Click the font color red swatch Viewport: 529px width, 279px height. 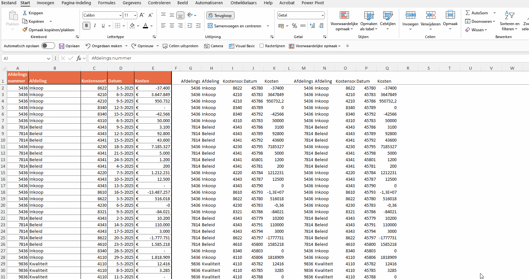point(145,26)
